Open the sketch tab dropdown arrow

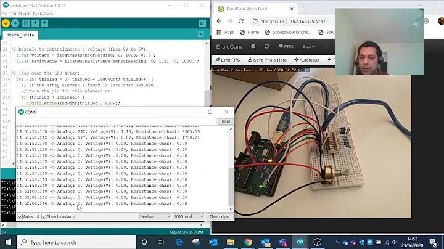201,35
